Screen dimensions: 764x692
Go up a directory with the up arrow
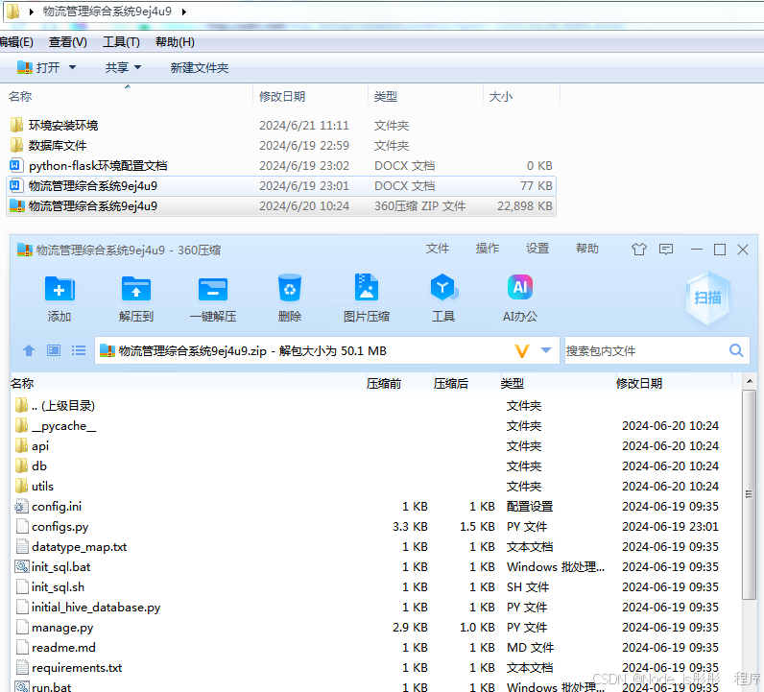point(29,350)
